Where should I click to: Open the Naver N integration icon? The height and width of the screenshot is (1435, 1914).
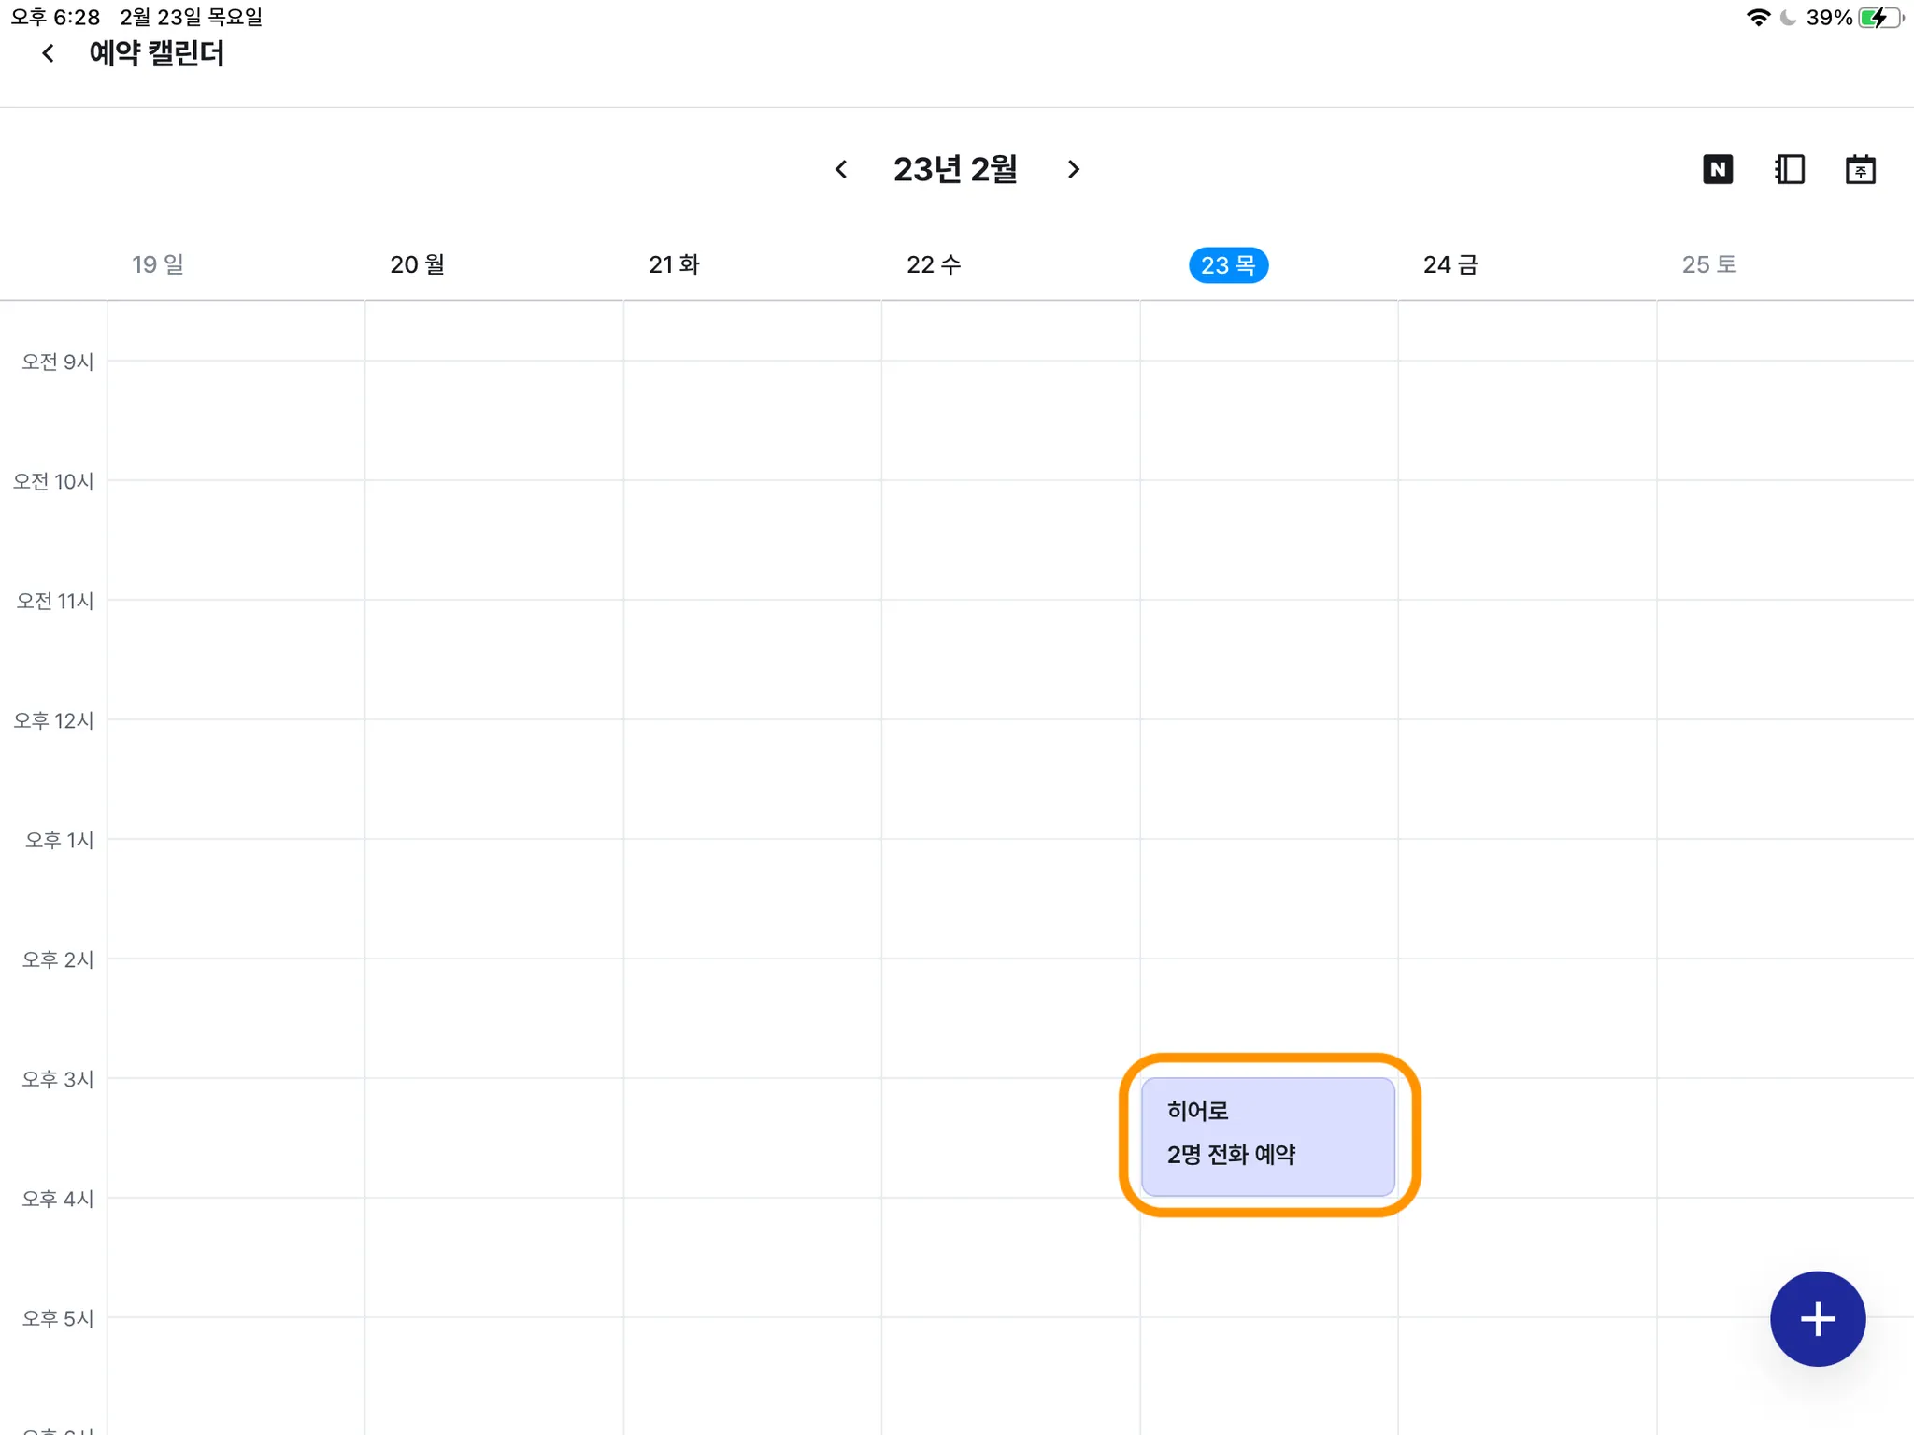1717,169
